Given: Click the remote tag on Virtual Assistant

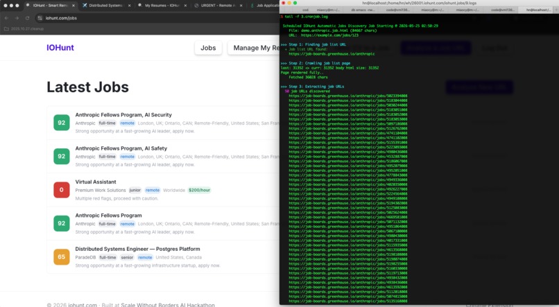Looking at the screenshot, I should click(152, 190).
